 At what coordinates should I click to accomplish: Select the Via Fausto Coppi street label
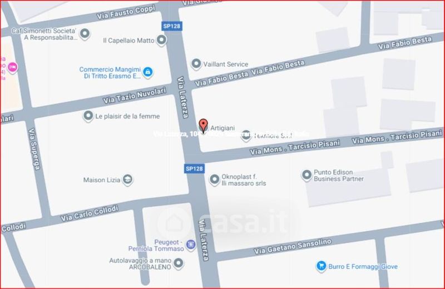126,12
